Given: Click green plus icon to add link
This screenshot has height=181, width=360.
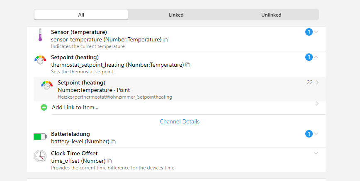Looking at the screenshot, I should coord(44,107).
